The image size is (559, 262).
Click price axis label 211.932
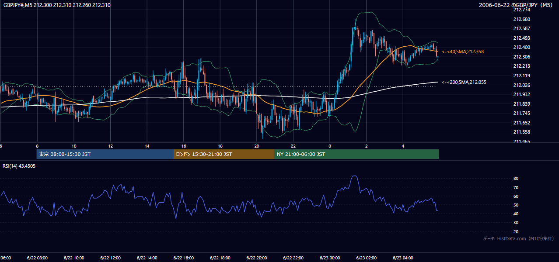pos(521,94)
